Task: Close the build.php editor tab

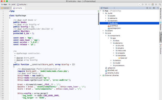Action: 23,8
